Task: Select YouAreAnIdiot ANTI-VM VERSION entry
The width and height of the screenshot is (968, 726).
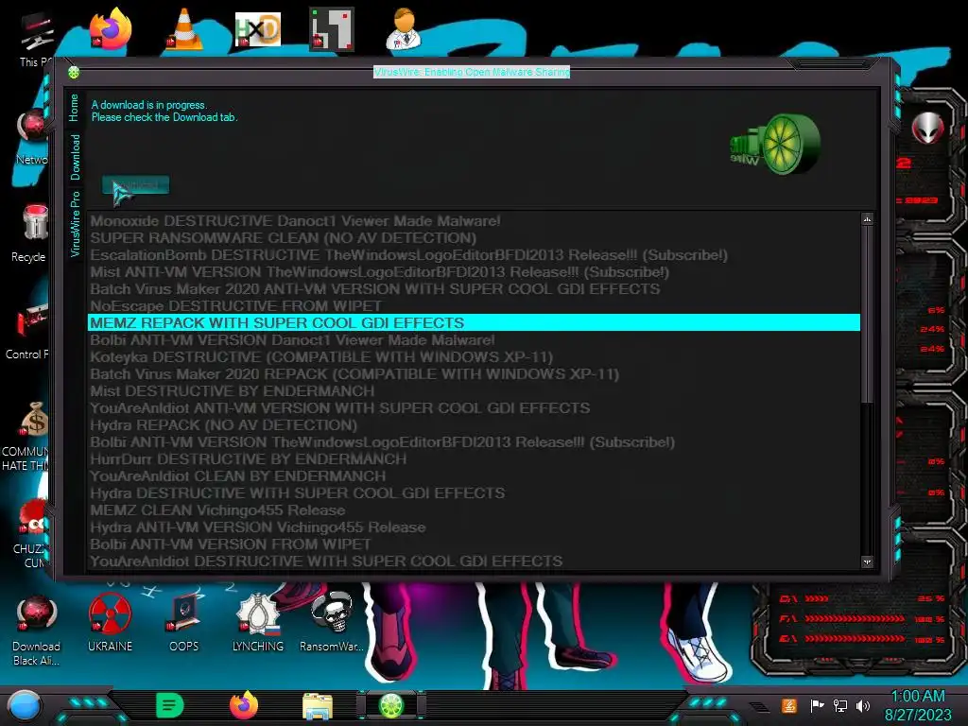Action: click(475, 408)
